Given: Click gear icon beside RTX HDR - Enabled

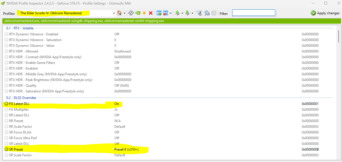Looking at the screenshot, I should click(6, 68).
